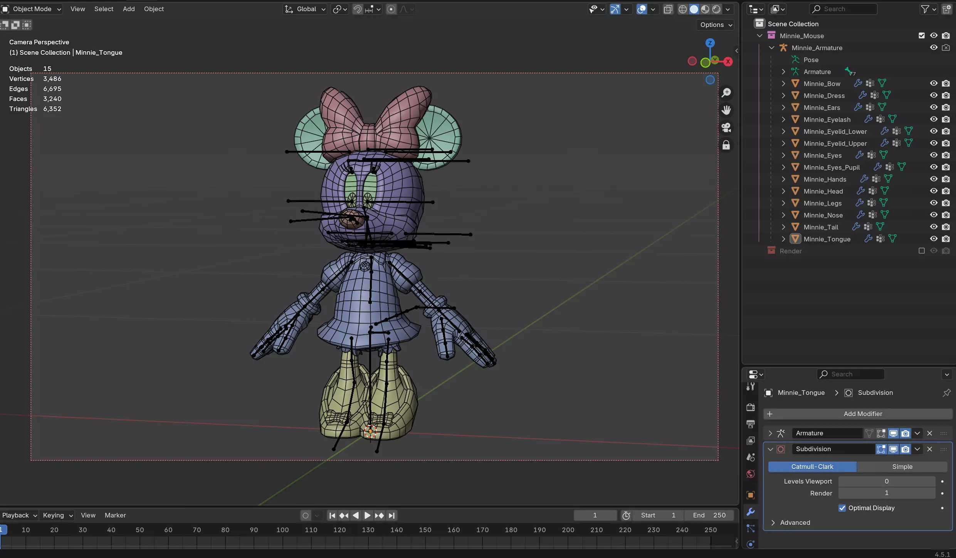
Task: Click the lock camera to view icon
Action: pyautogui.click(x=726, y=145)
